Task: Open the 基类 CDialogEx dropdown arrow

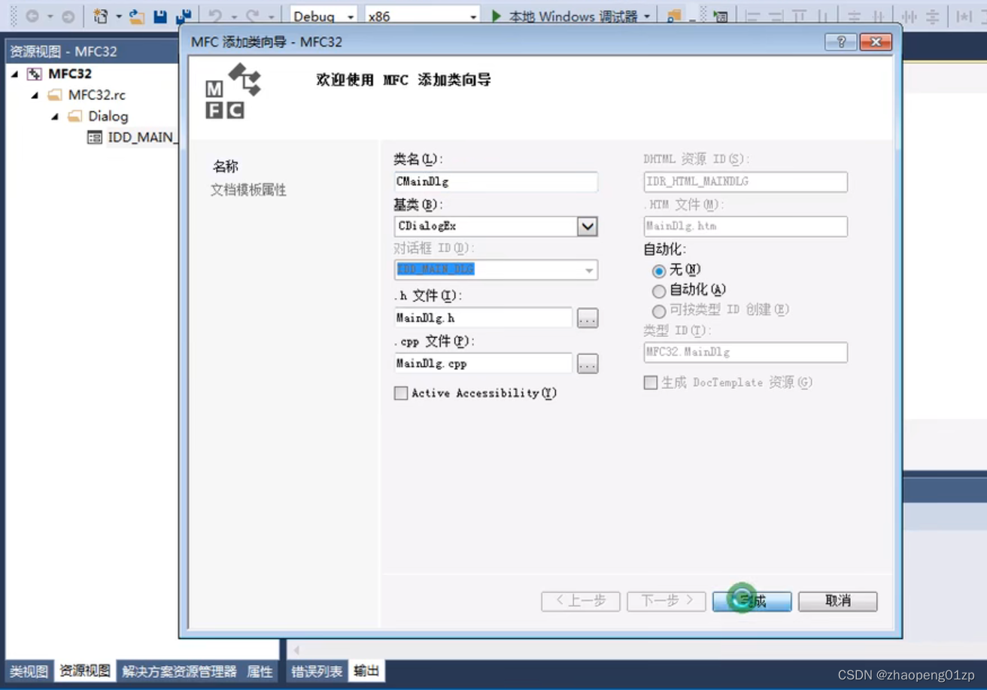Action: 587,226
